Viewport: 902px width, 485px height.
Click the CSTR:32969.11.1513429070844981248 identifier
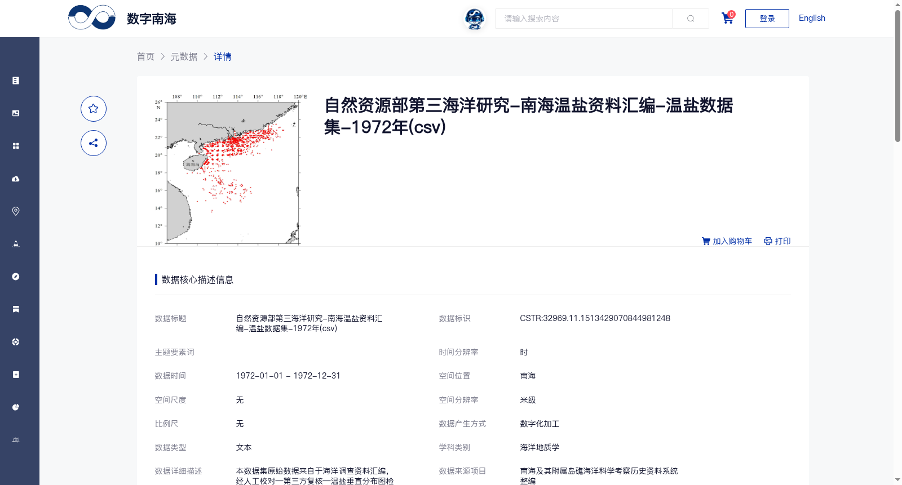point(595,318)
